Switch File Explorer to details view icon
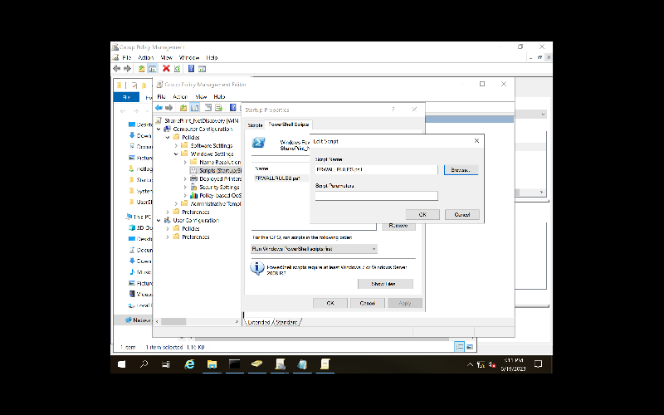Screen dimensions: 664x415 click(x=460, y=347)
